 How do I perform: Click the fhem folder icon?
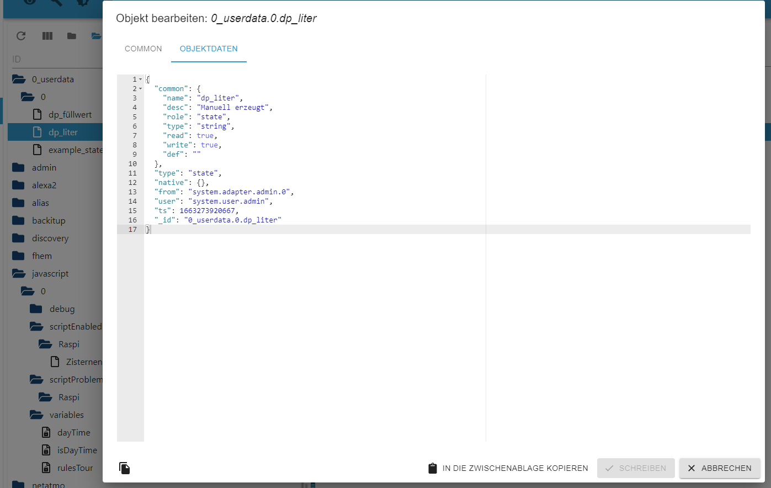point(19,256)
